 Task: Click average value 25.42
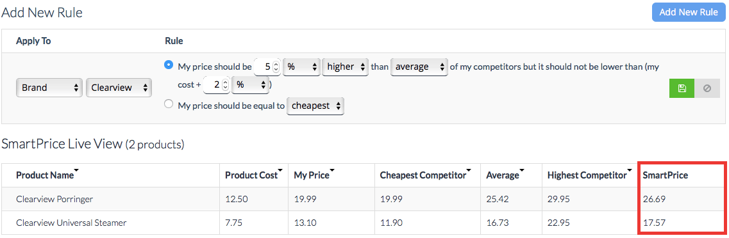tap(498, 199)
